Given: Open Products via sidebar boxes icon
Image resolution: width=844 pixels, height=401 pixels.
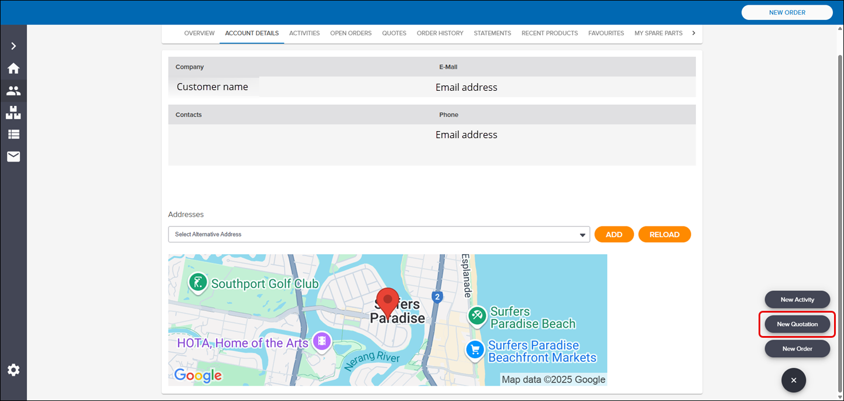Looking at the screenshot, I should (x=13, y=112).
